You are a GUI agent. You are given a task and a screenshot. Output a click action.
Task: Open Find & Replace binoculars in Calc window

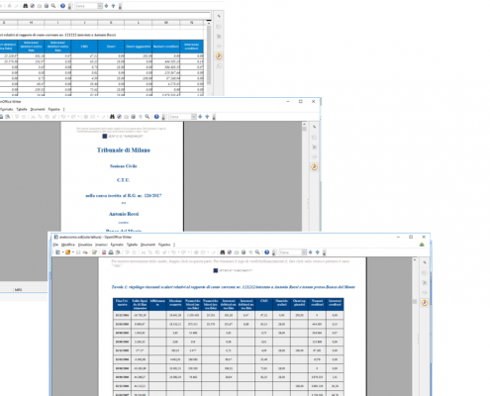click(x=25, y=6)
